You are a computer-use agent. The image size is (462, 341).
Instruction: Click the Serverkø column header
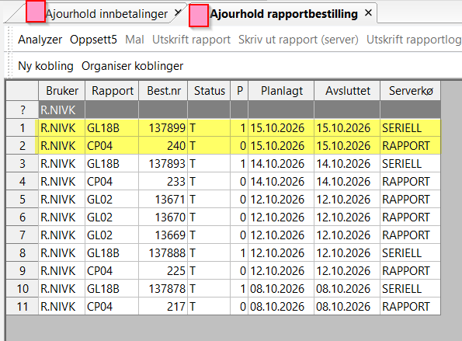point(411,91)
